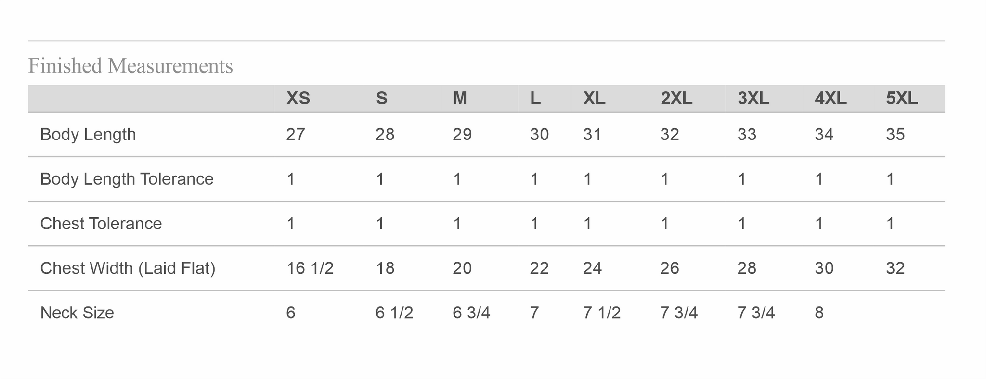Click the XS column header
The width and height of the screenshot is (986, 379).
coord(298,99)
